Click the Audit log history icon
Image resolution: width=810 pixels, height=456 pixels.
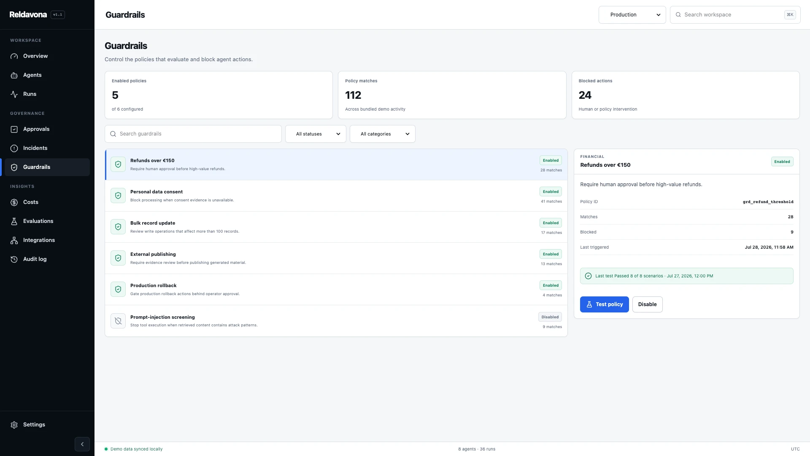pos(14,259)
